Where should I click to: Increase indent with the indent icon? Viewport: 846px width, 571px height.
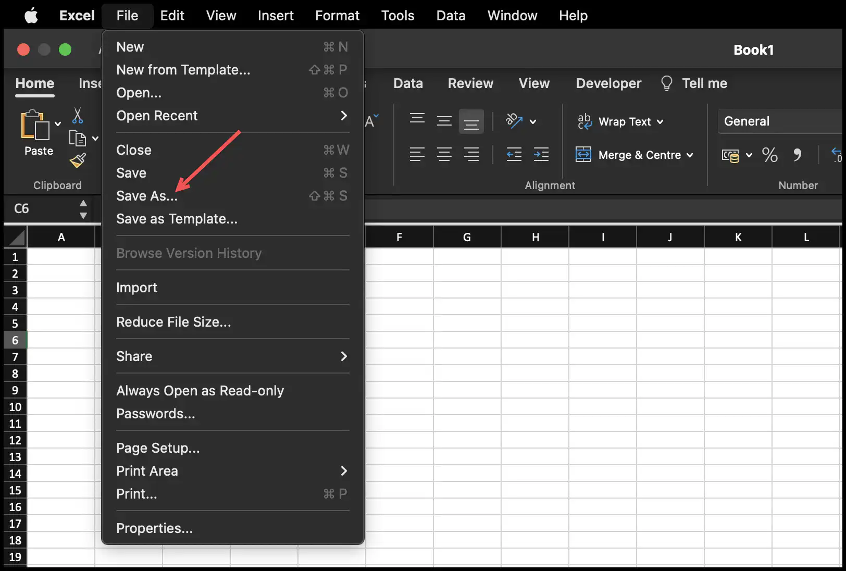pyautogui.click(x=541, y=154)
